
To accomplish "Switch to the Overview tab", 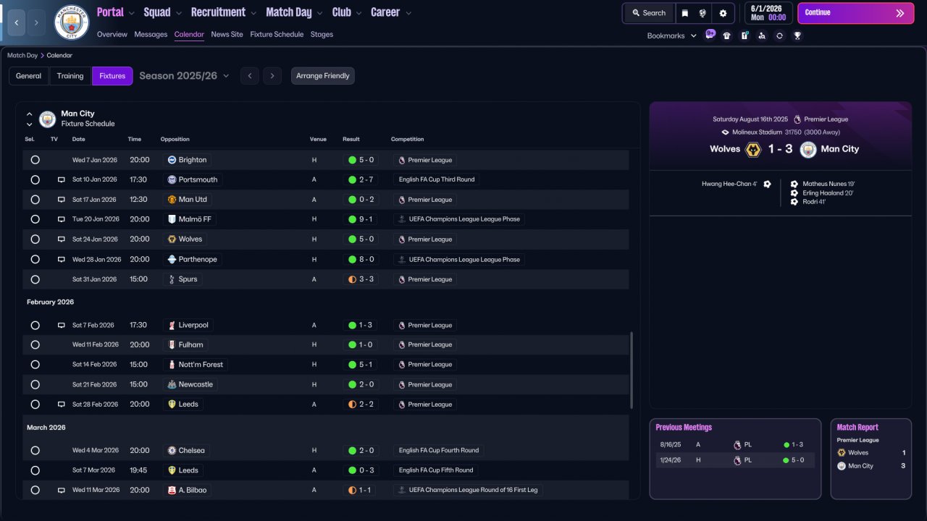I will pos(112,35).
